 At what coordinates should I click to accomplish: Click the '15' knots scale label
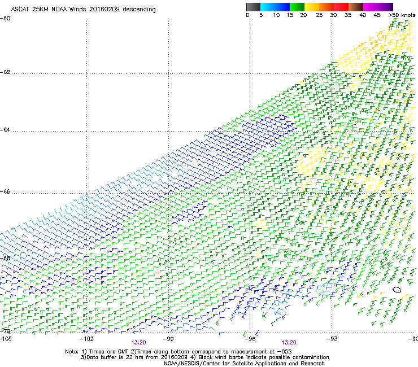[x=290, y=15]
